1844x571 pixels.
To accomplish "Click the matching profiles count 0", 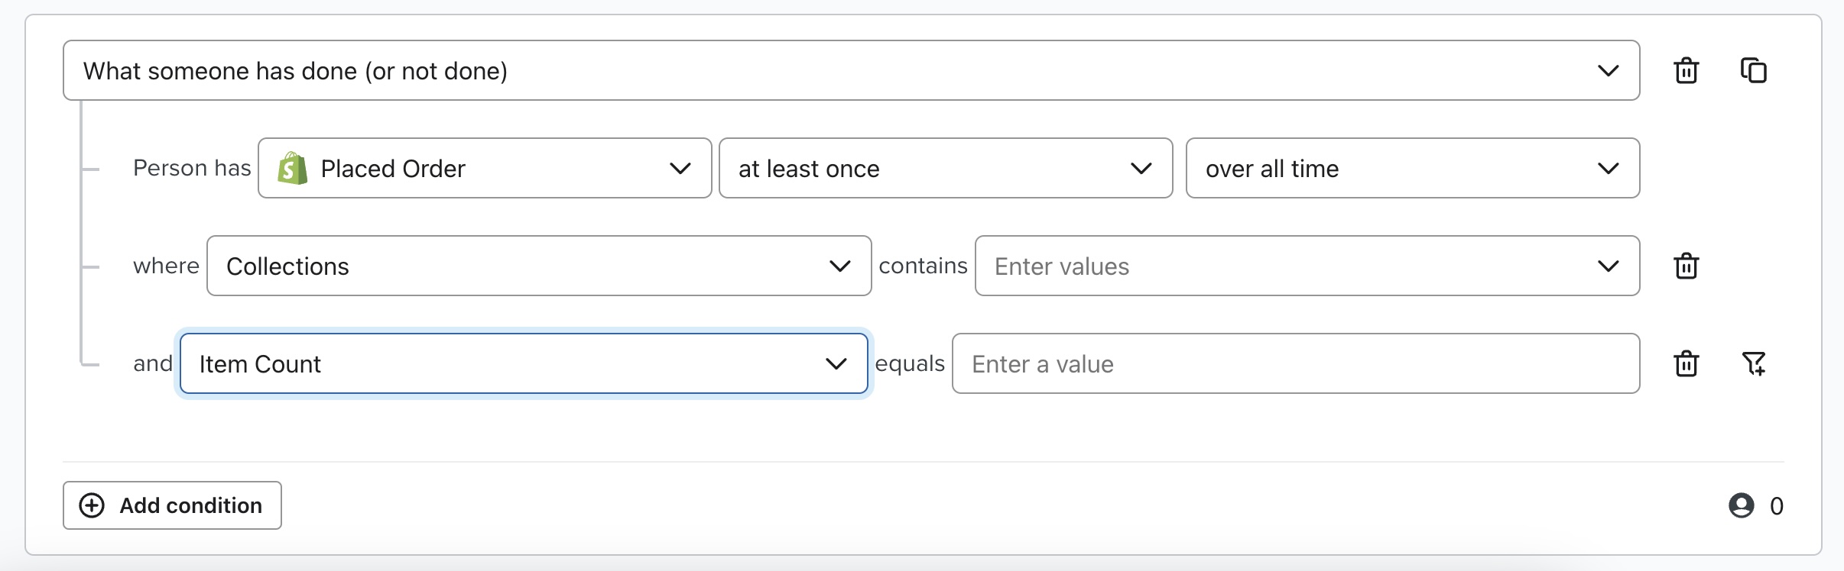I will (x=1776, y=505).
